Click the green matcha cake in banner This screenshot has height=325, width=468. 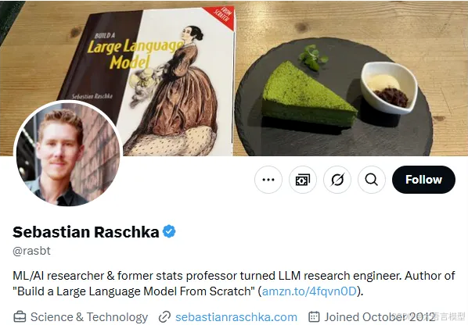[x=309, y=94]
